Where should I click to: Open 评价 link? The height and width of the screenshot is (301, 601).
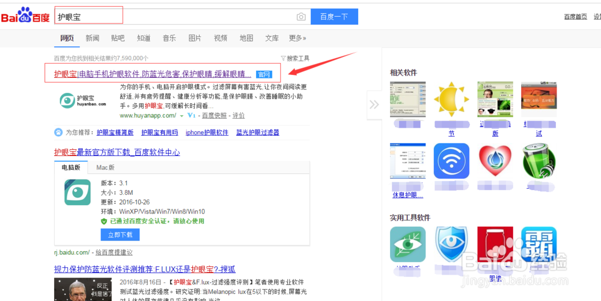click(x=239, y=116)
